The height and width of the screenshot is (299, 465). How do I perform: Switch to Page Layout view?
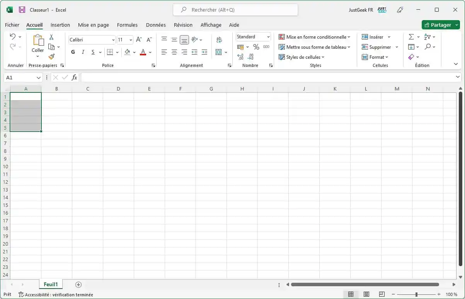[366, 294]
